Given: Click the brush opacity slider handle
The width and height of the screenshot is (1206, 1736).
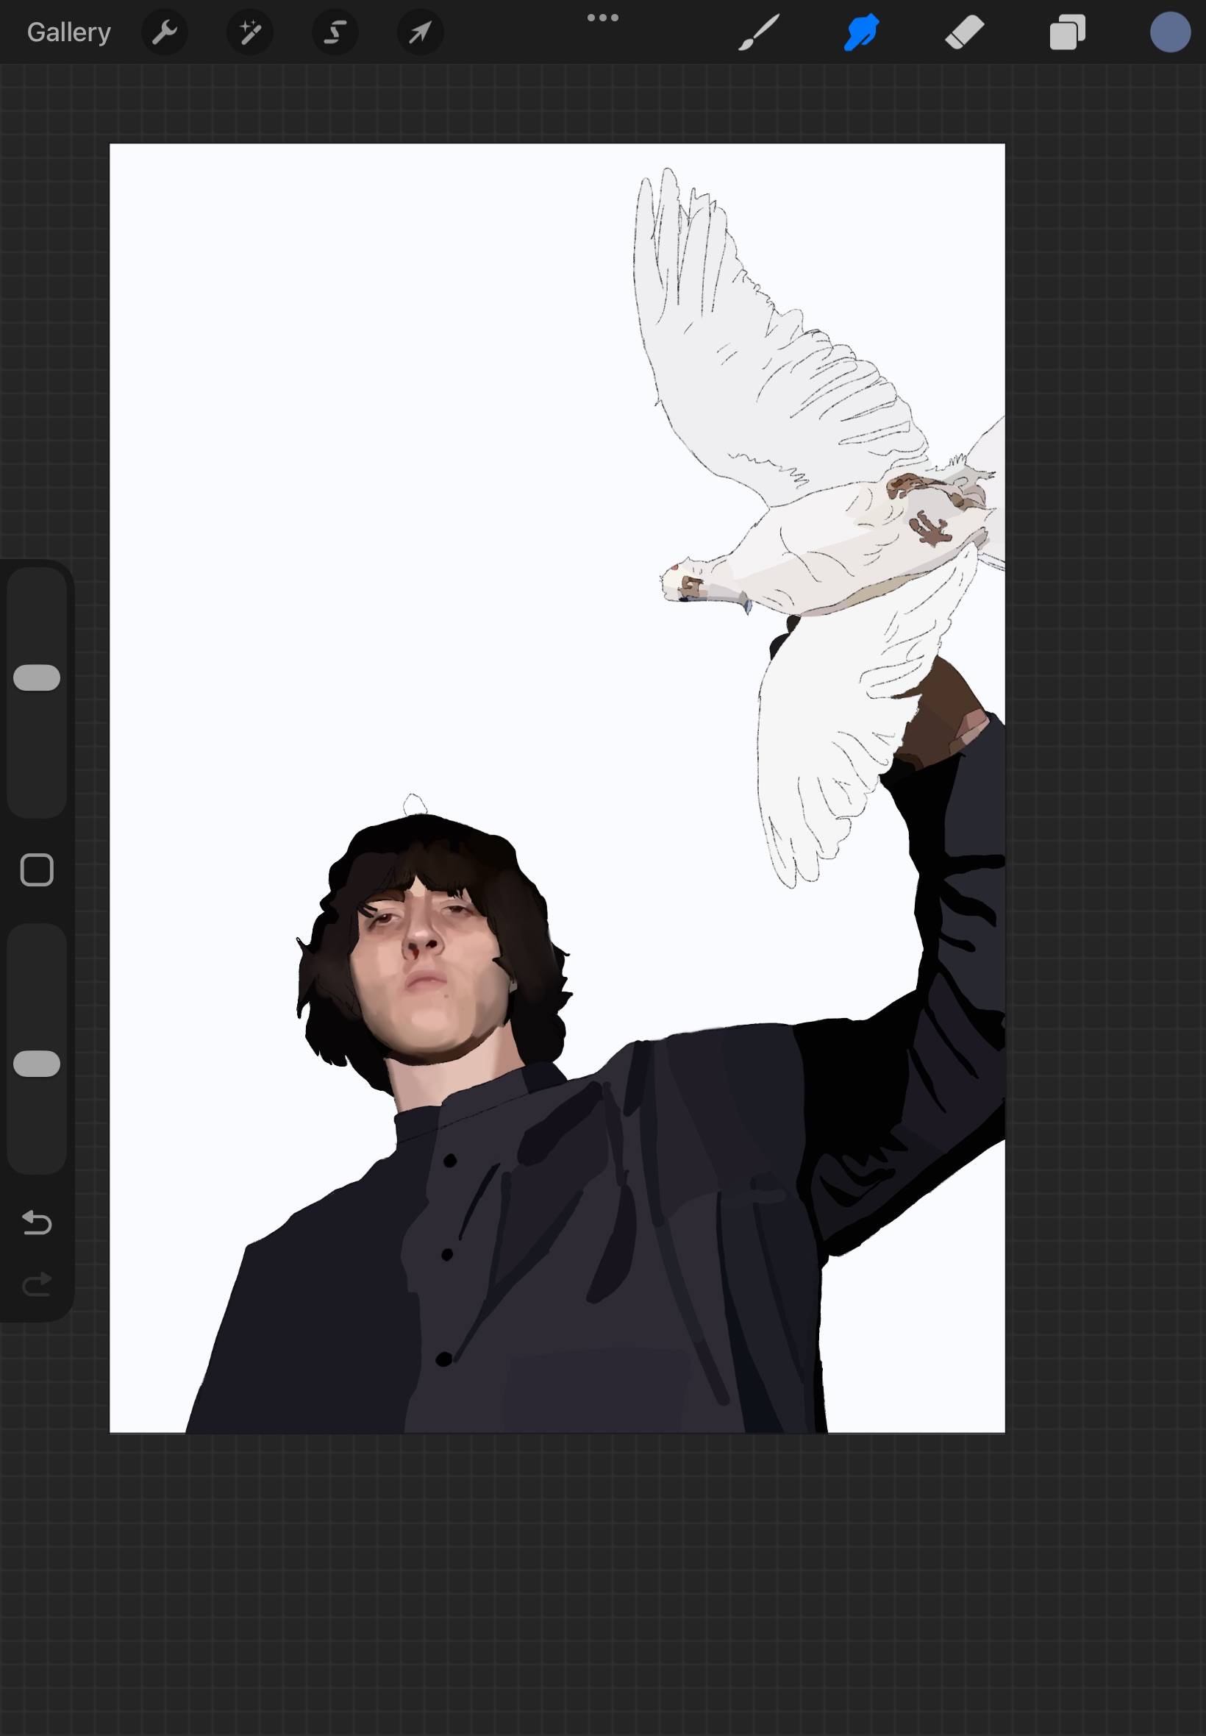Looking at the screenshot, I should [37, 1064].
